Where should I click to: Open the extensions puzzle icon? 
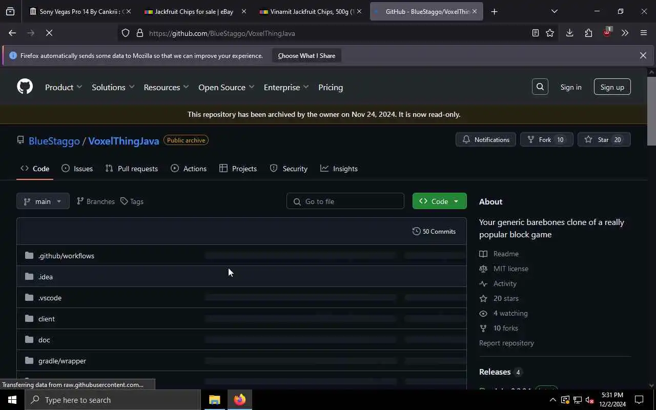pos(588,33)
